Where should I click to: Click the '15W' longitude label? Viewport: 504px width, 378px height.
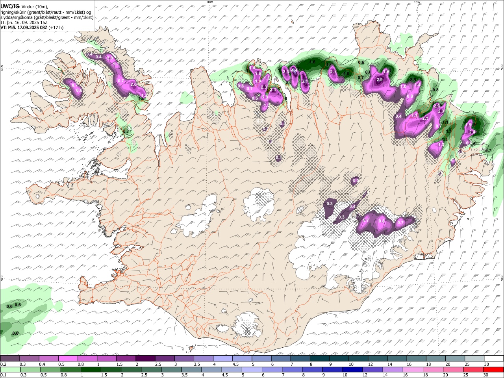pos(417,2)
